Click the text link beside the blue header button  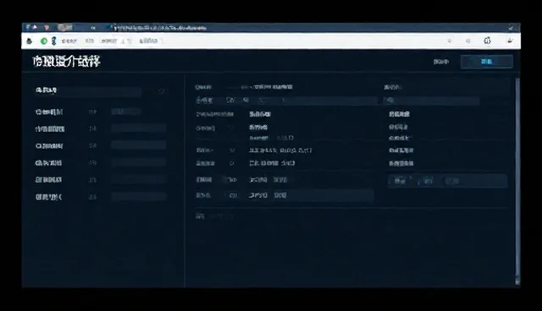point(441,62)
